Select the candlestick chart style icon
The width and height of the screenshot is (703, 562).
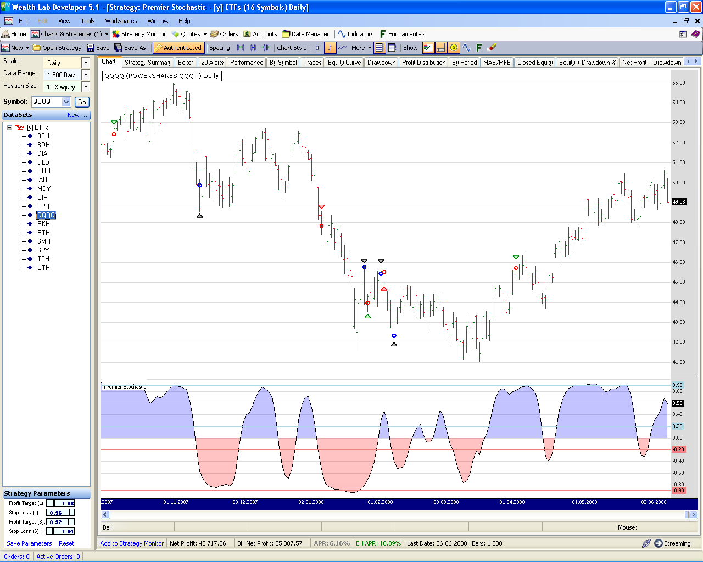317,48
